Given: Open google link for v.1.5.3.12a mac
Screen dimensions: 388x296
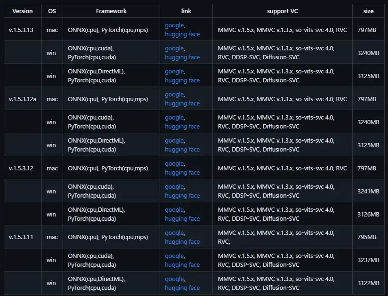Looking at the screenshot, I should coord(174,95).
